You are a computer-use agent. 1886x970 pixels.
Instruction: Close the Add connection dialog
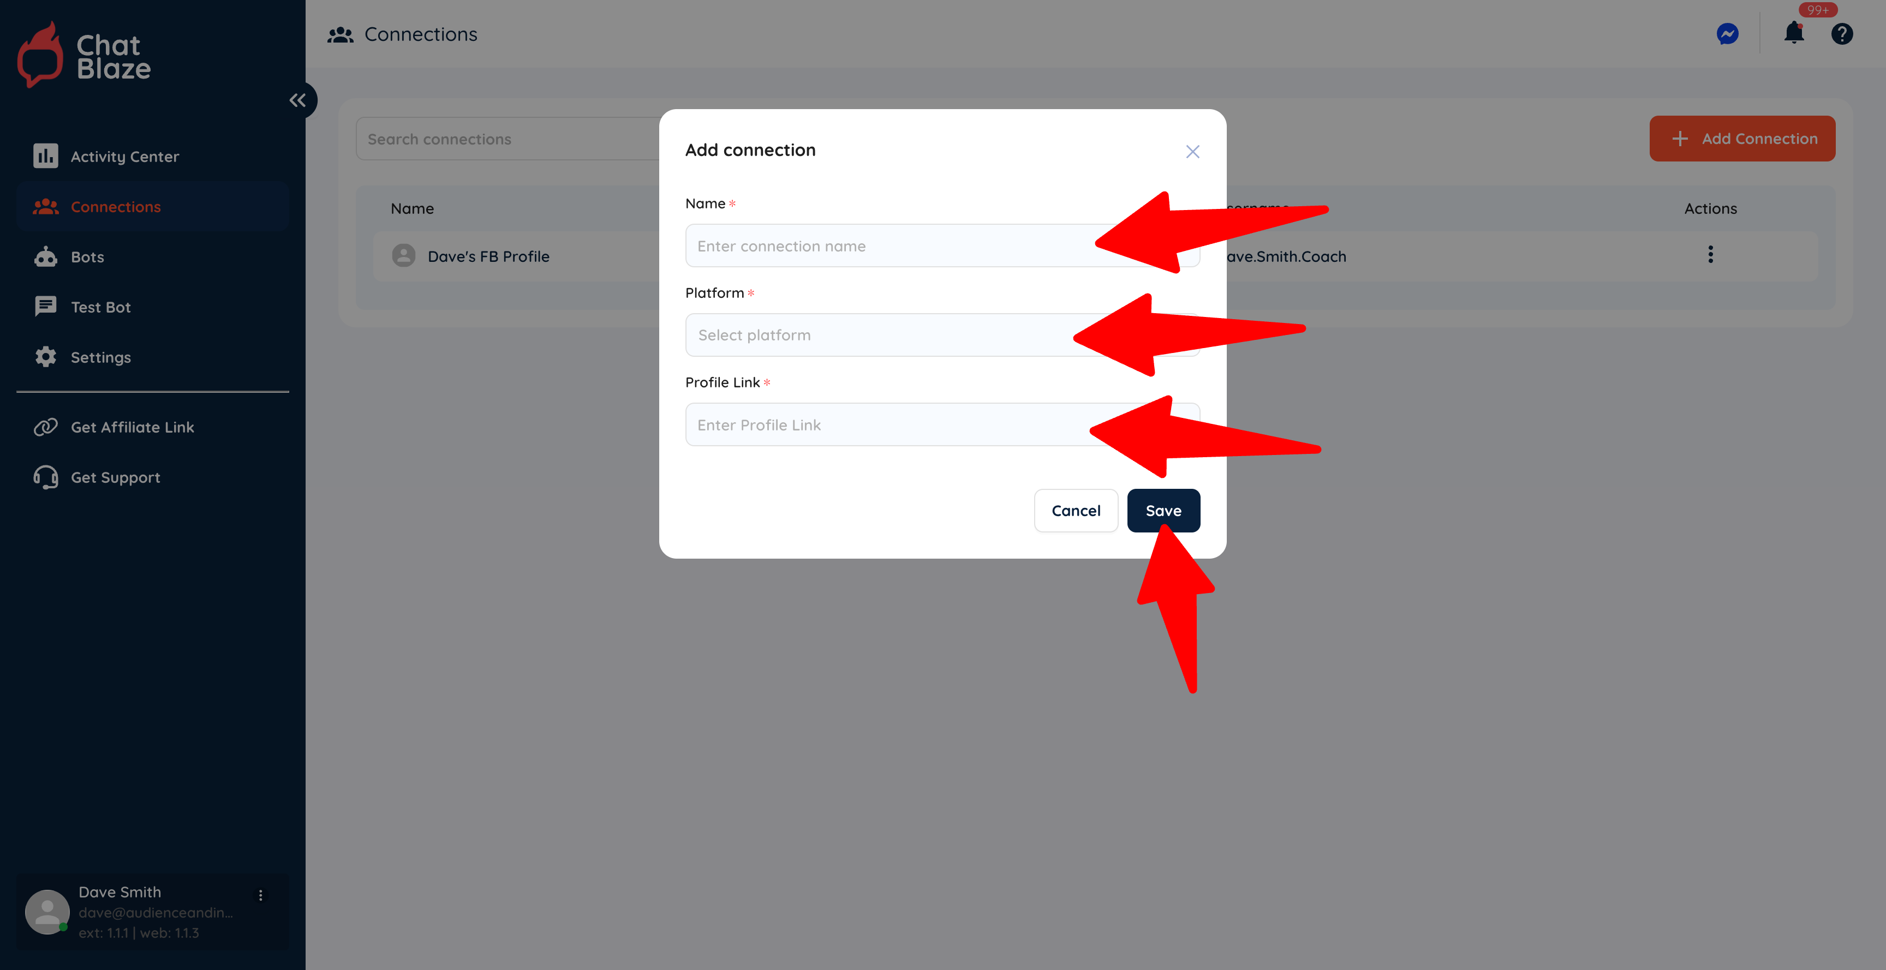click(x=1192, y=151)
